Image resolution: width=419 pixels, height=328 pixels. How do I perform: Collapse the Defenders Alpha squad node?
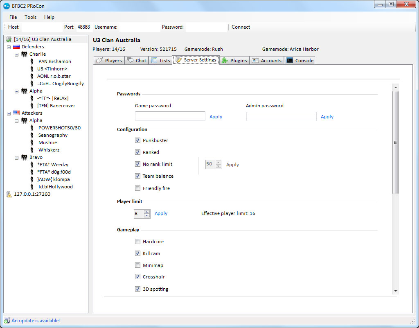(16, 91)
